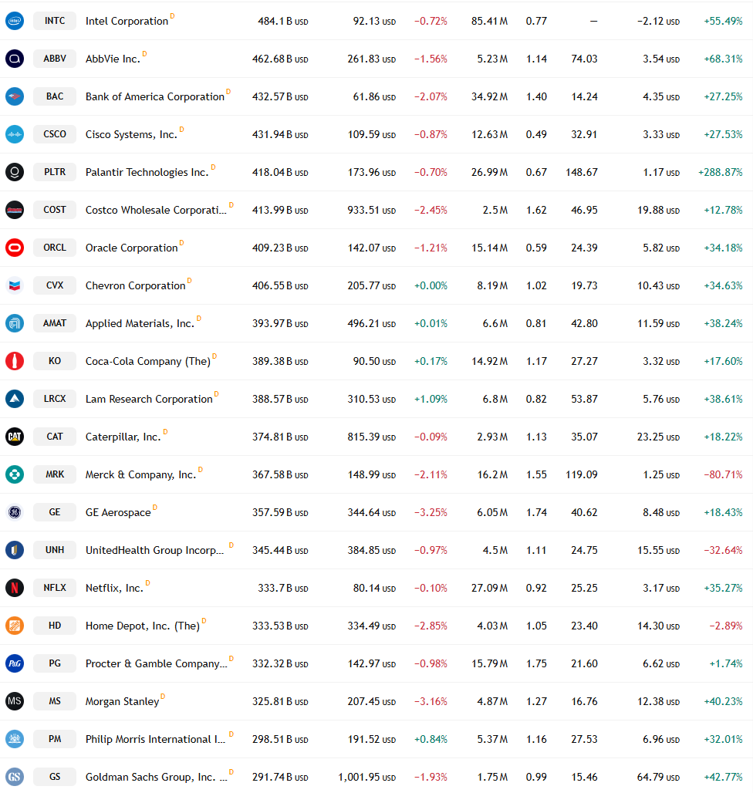753x793 pixels.
Task: Open Procter & Gamble Company link
Action: coord(157,663)
